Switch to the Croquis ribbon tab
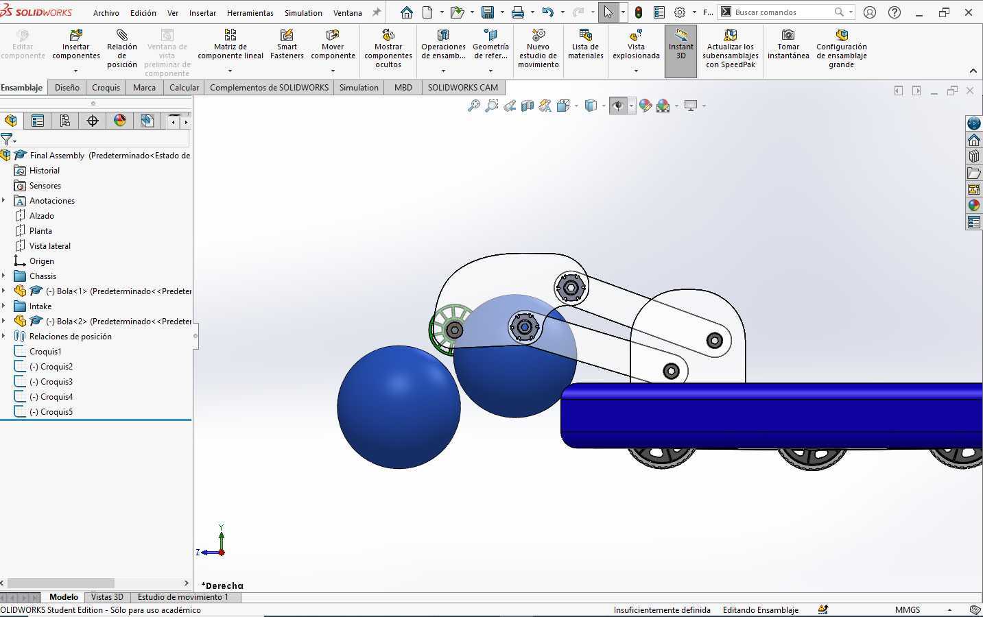Image resolution: width=983 pixels, height=617 pixels. coord(106,88)
